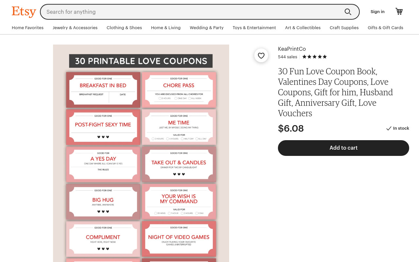Click Sign in
The width and height of the screenshot is (419, 262).
pyautogui.click(x=377, y=11)
